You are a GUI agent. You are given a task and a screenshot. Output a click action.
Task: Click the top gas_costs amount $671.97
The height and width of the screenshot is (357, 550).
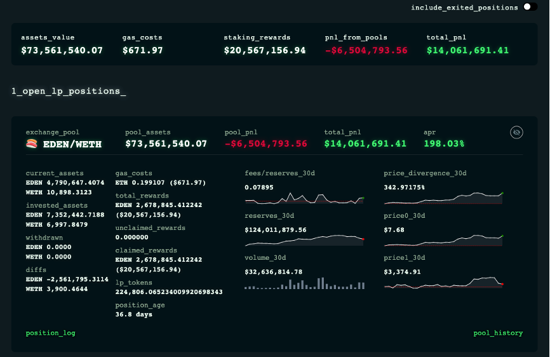(x=143, y=50)
